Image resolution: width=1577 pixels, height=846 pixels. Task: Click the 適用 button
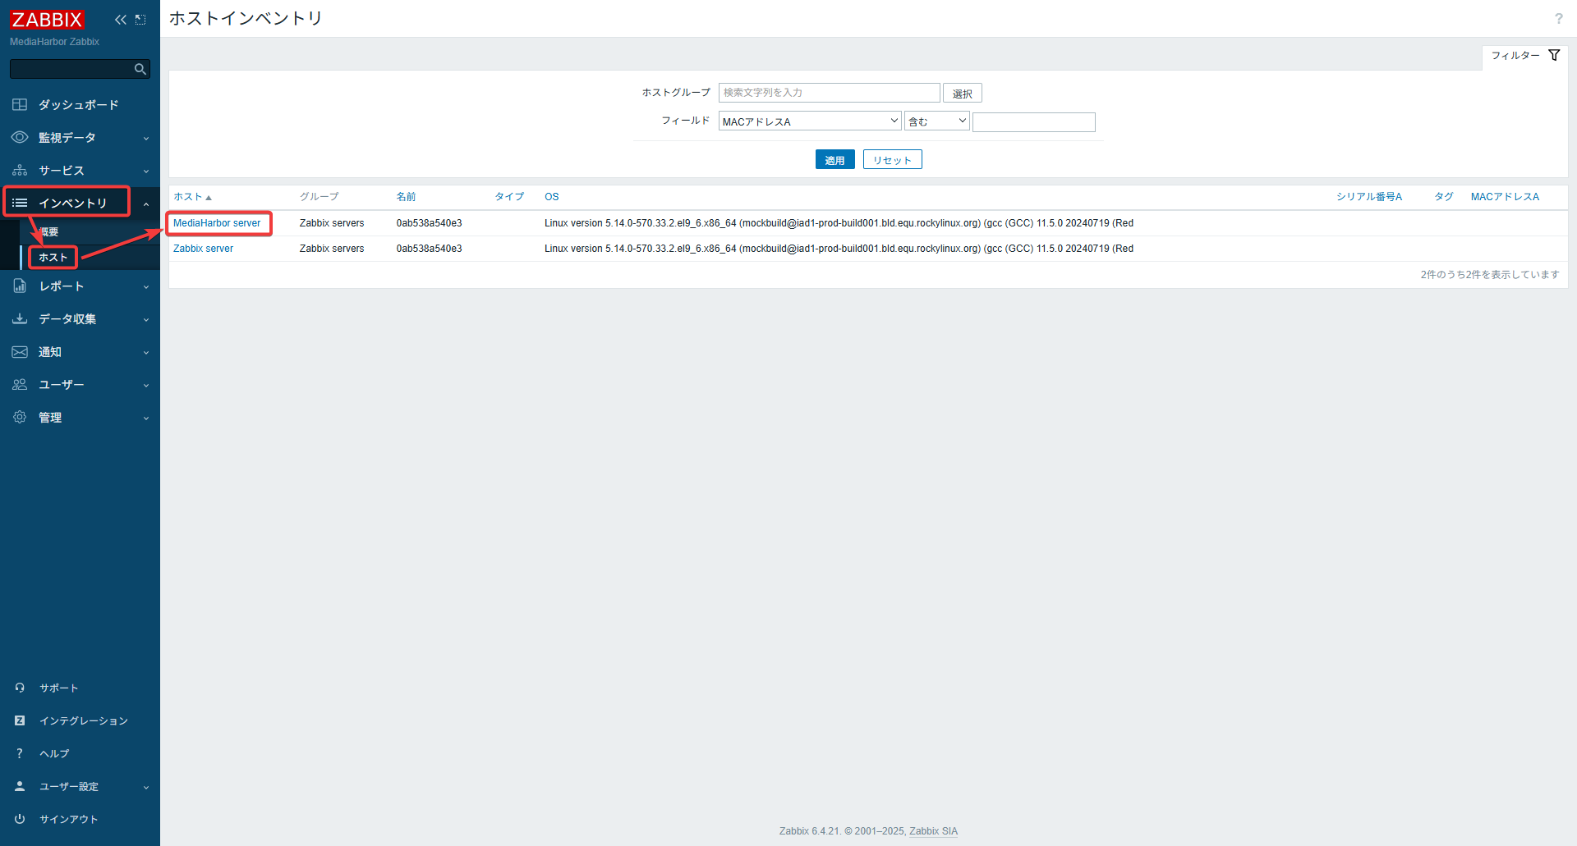(834, 160)
